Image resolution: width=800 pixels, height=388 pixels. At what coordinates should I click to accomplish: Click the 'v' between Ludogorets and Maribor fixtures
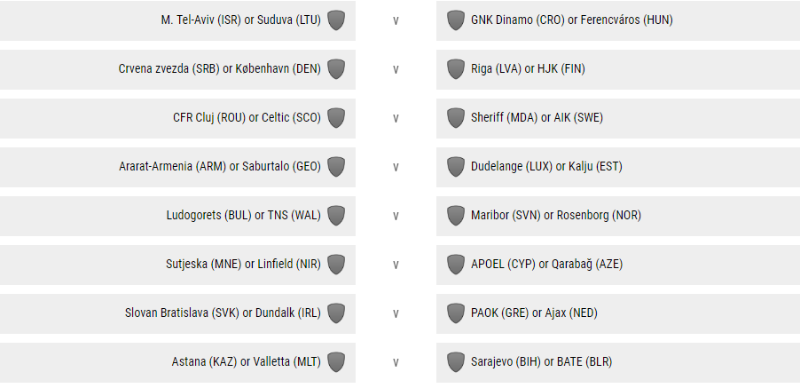396,216
